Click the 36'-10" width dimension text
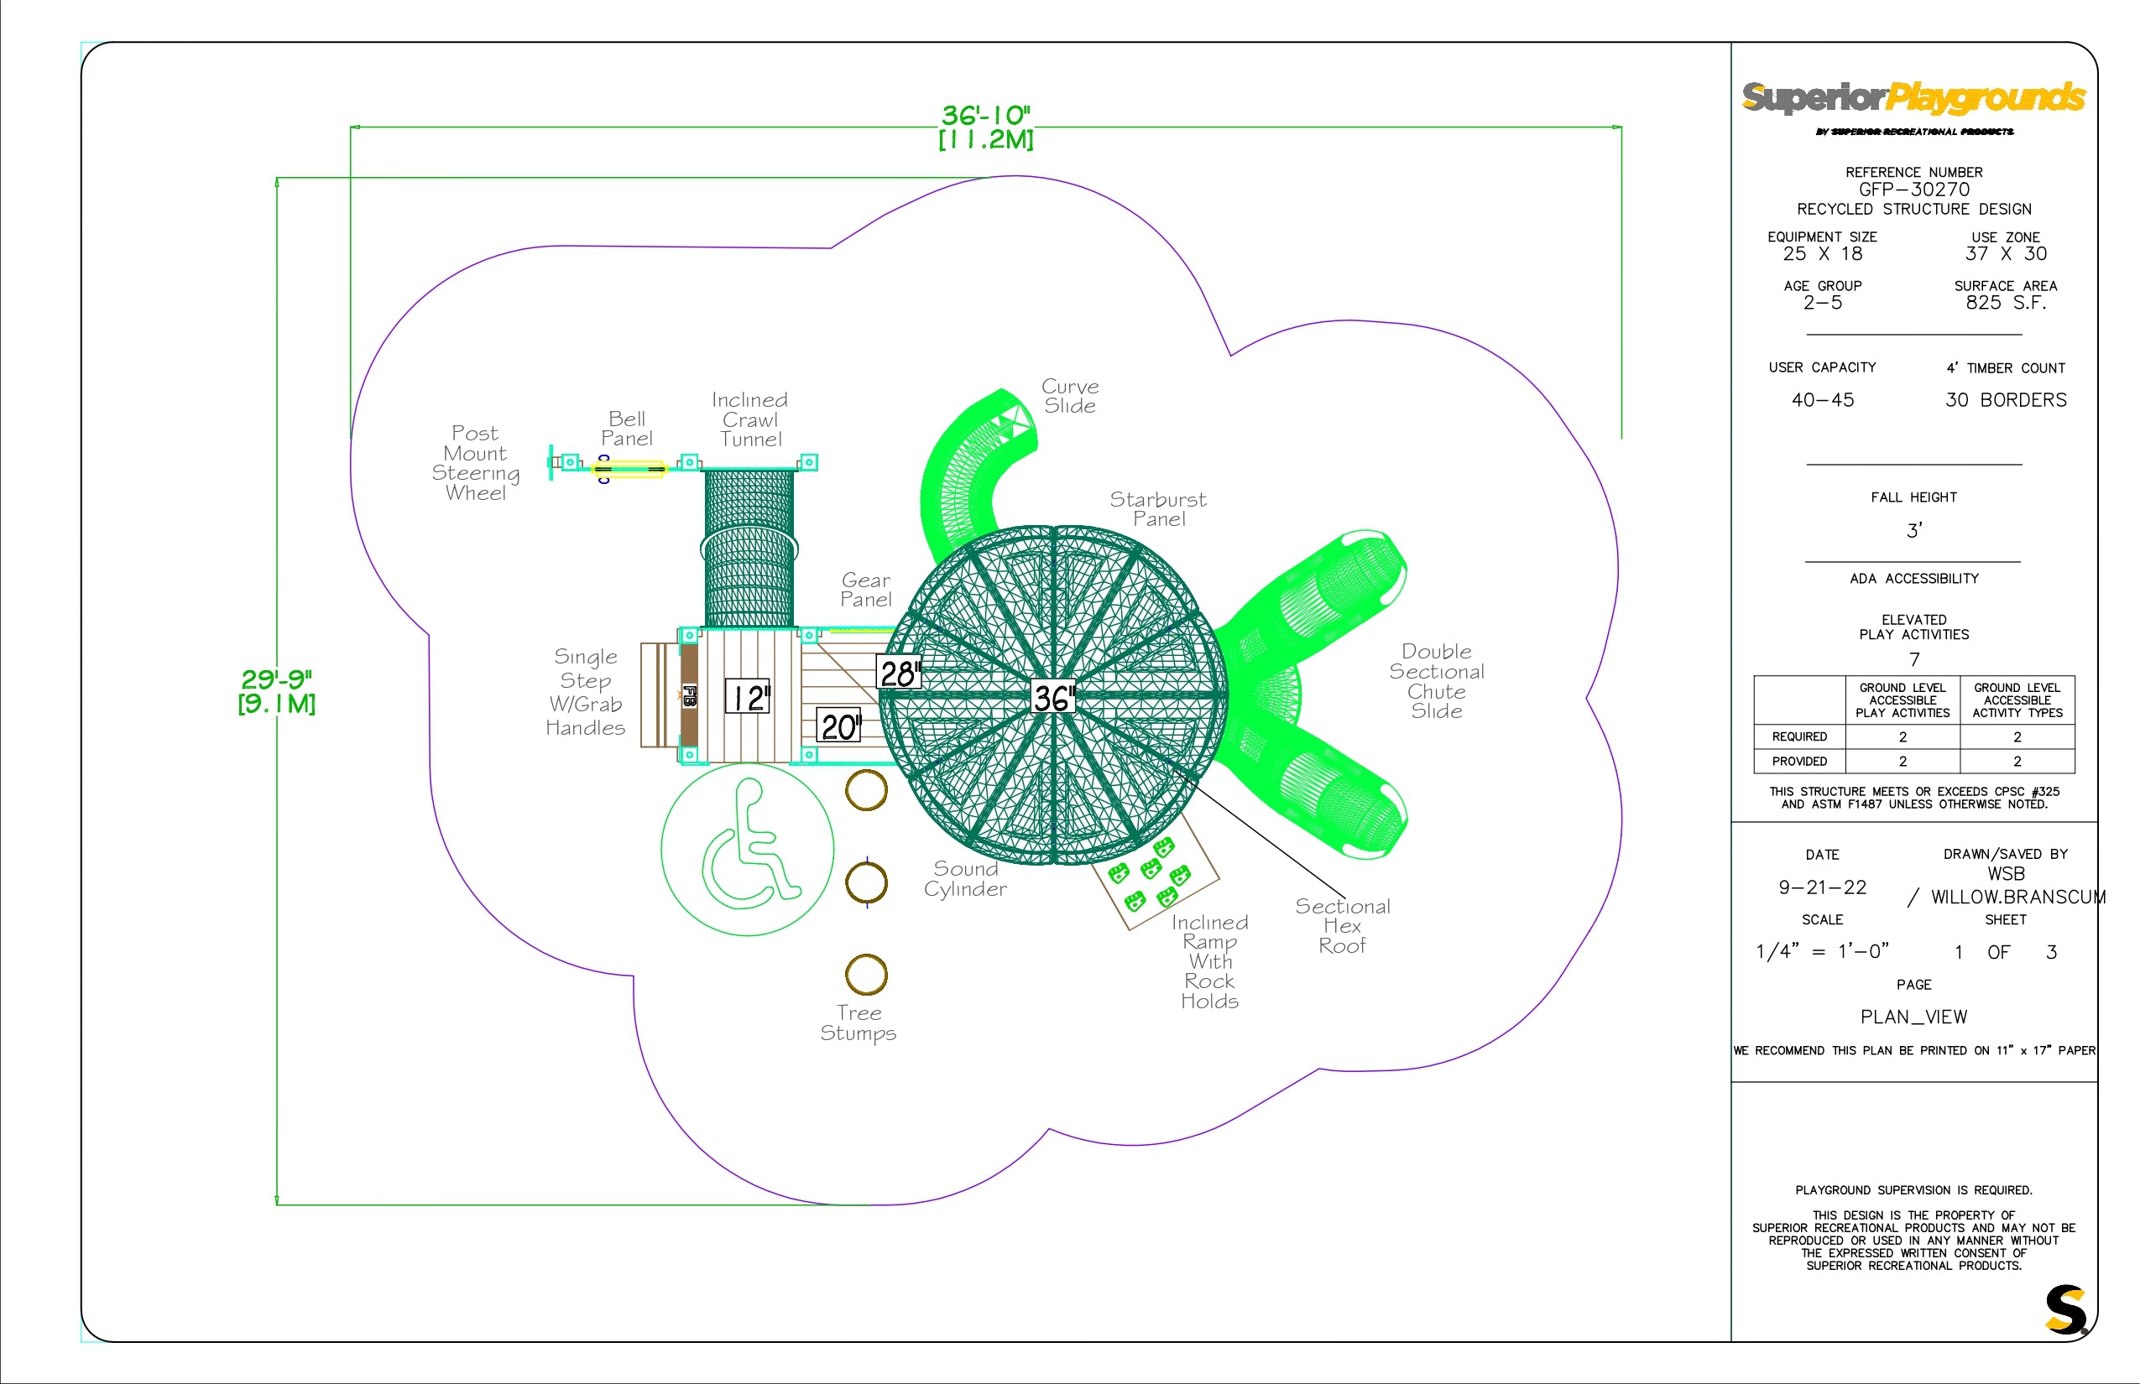The image size is (2140, 1384). click(985, 116)
